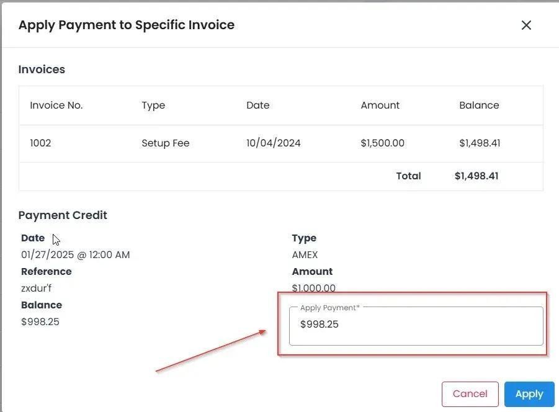Click the bold Total balance value $1,498.41
The height and width of the screenshot is (412, 559).
[x=476, y=176]
